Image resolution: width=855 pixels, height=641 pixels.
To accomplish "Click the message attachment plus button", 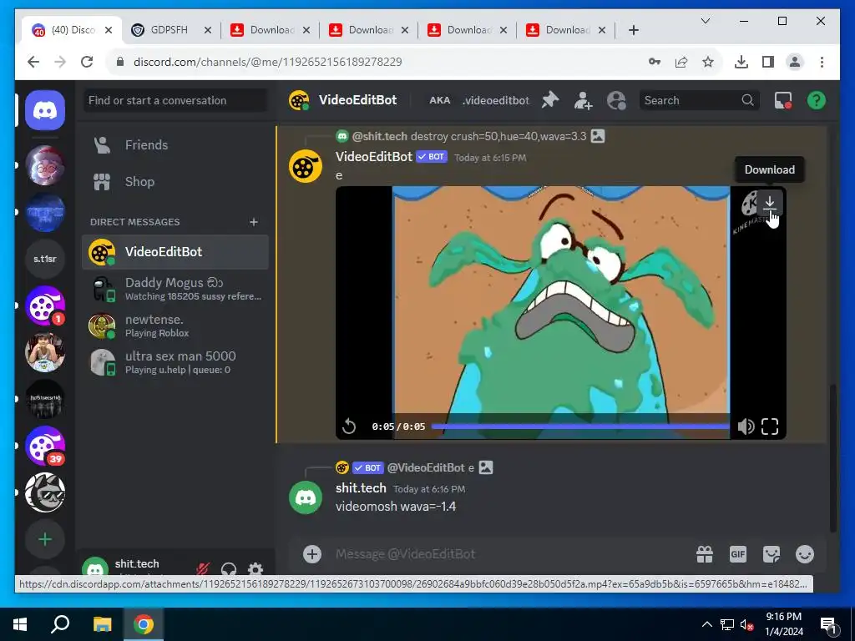I will click(312, 554).
